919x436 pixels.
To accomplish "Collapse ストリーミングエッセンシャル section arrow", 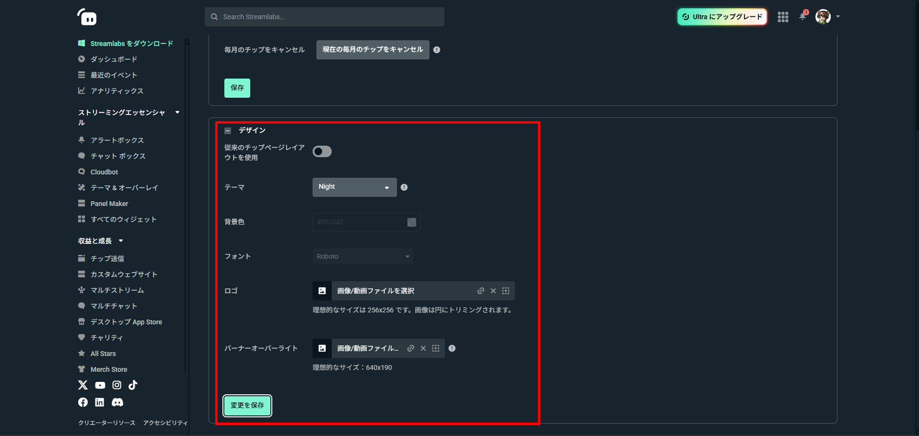I will point(177,113).
